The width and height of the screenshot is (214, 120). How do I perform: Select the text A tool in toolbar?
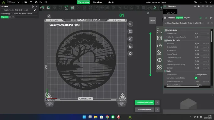pyautogui.click(x=155, y=8)
